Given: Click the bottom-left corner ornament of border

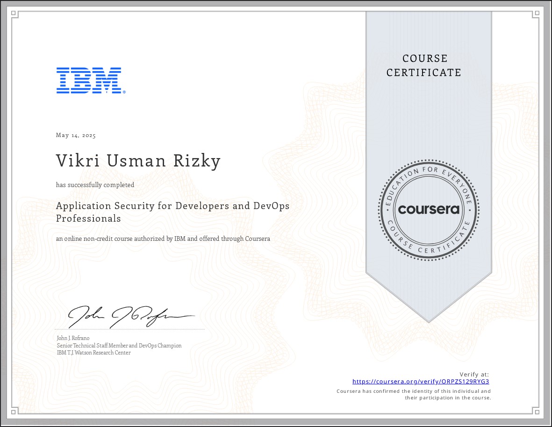Looking at the screenshot, I should pos(14,412).
